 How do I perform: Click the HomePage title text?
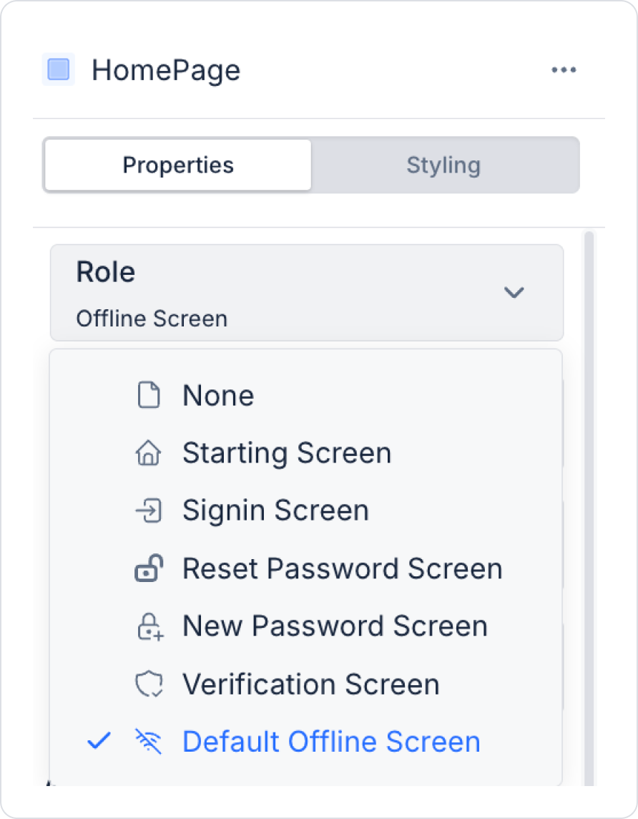point(166,70)
